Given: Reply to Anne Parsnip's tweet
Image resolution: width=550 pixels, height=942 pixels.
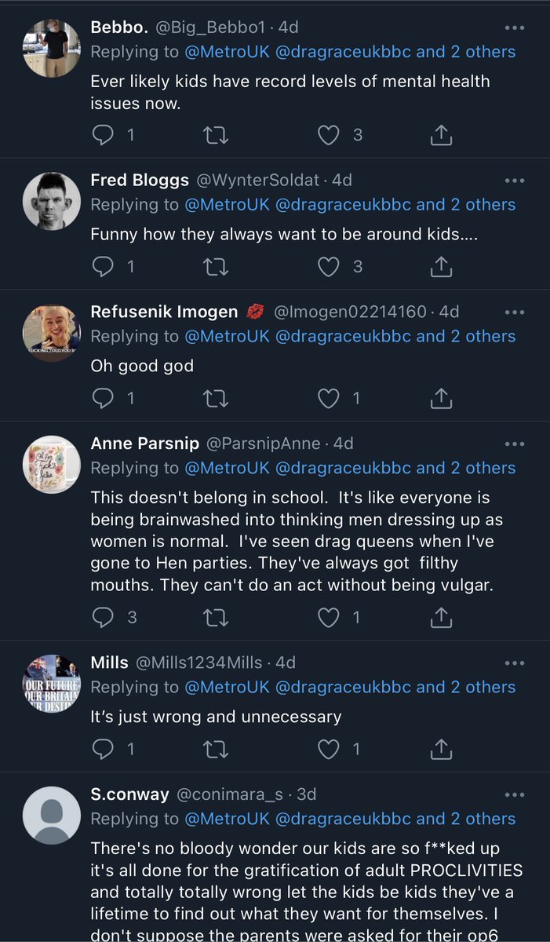Looking at the screenshot, I should tap(104, 618).
